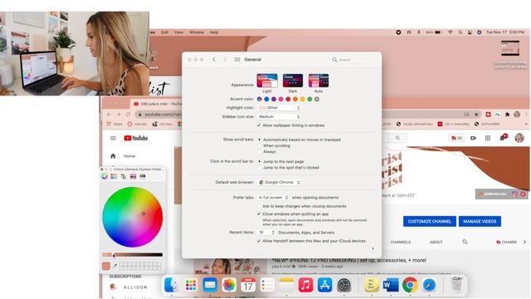
Task: Open the Window menu
Action: pyautogui.click(x=197, y=32)
